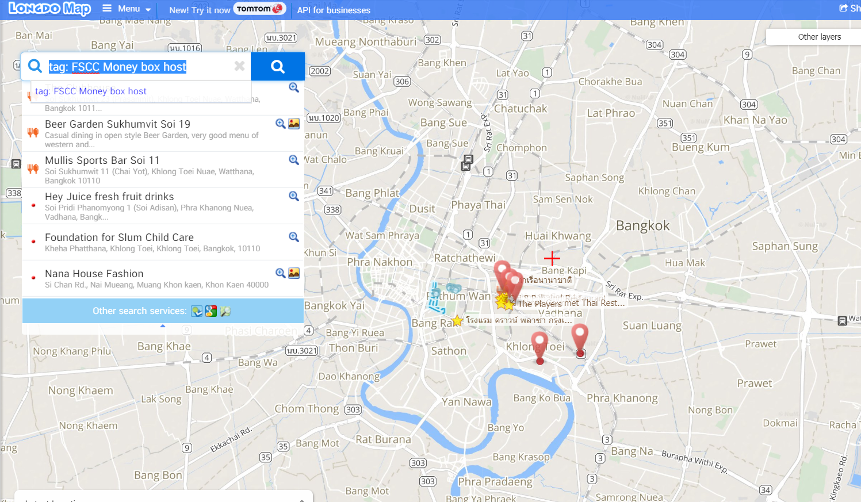Click the Suan Luang map label

coord(652,325)
